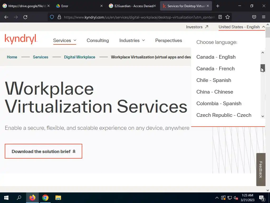Click the Kyndryl logo
270x203 pixels.
21,39
